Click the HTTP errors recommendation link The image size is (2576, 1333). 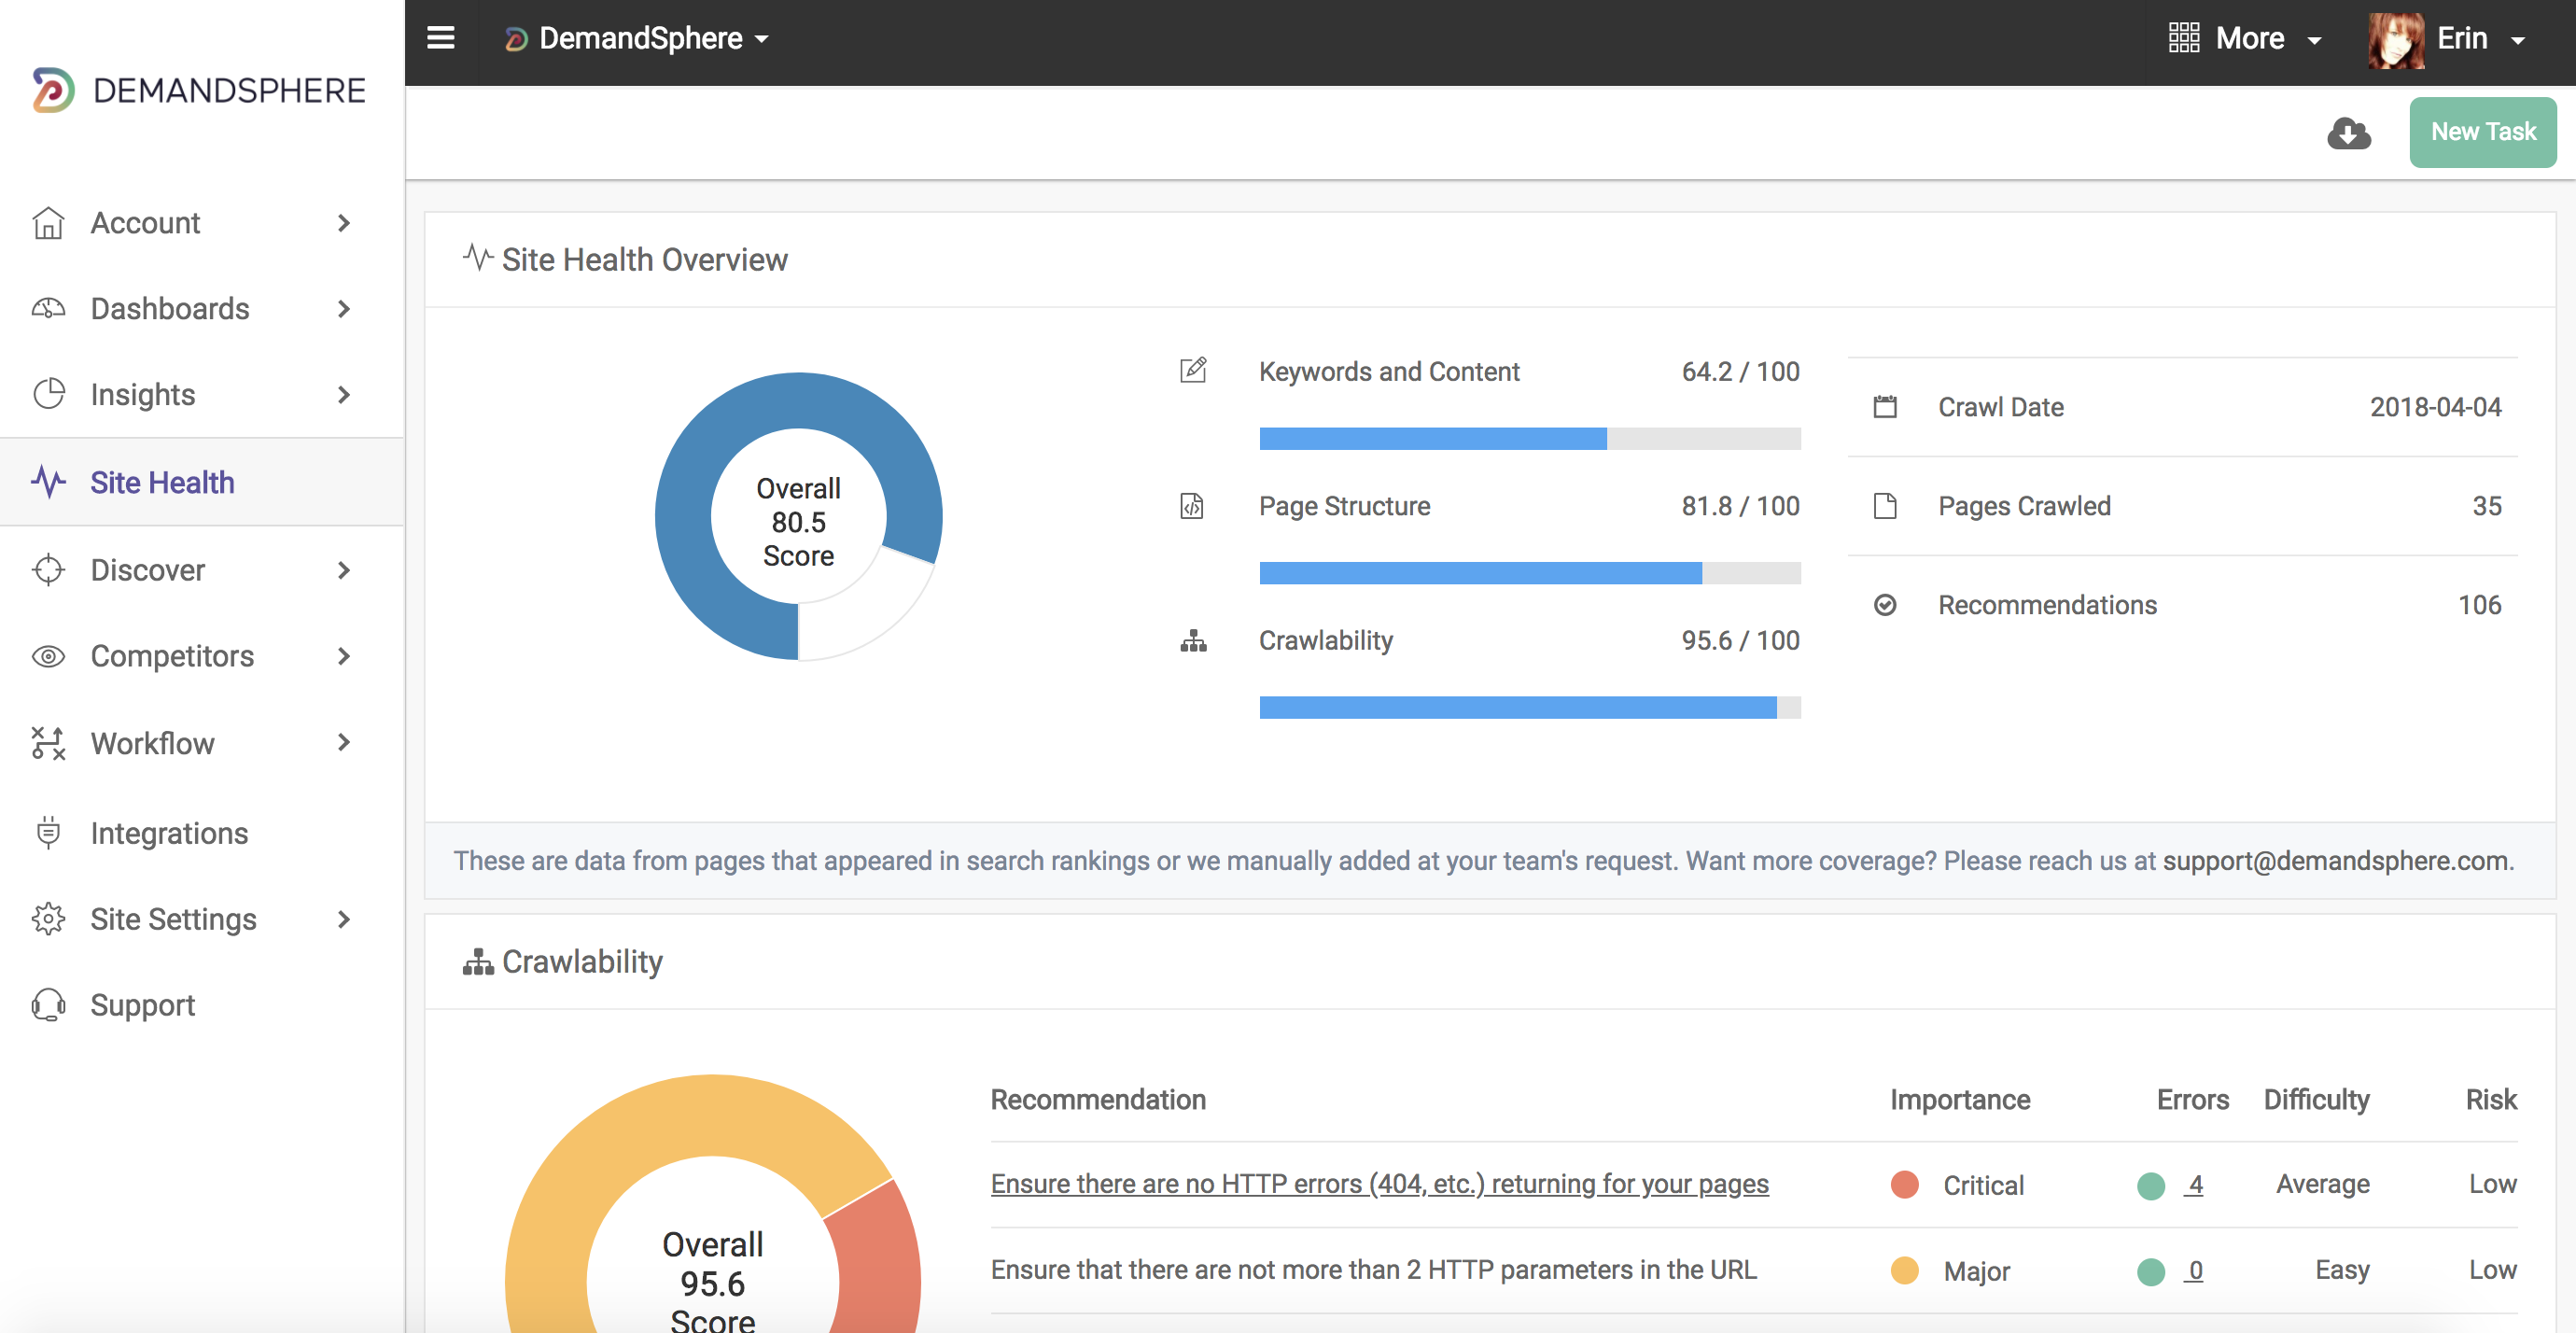tap(1379, 1184)
